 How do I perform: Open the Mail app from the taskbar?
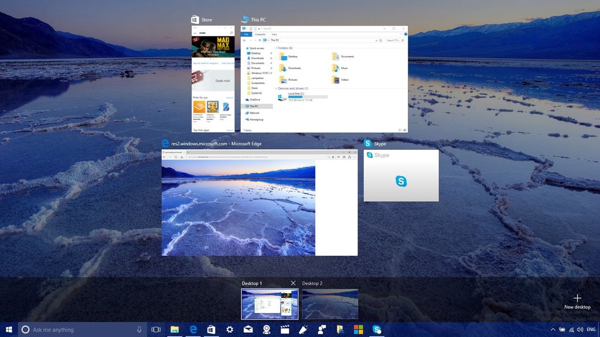tap(248, 329)
